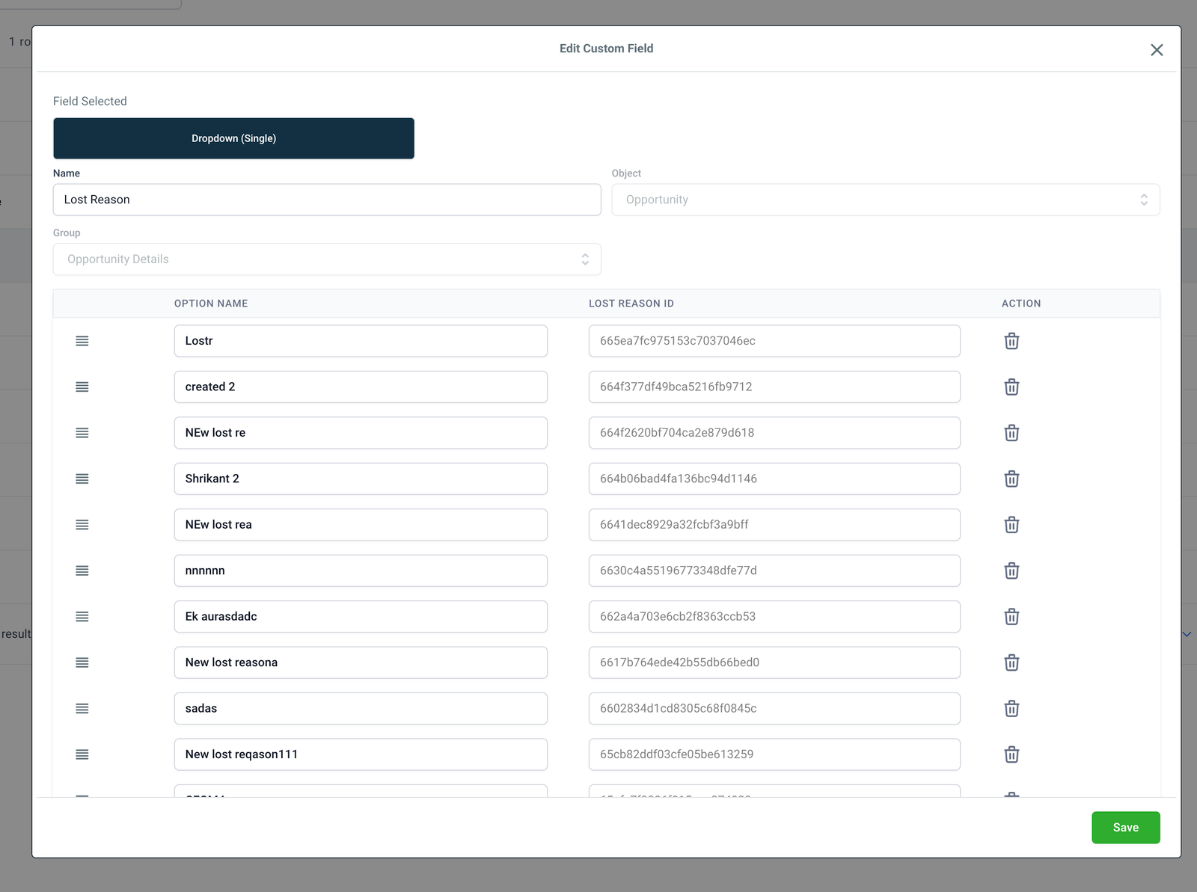Click the Name input field
The image size is (1197, 892).
pyautogui.click(x=327, y=200)
